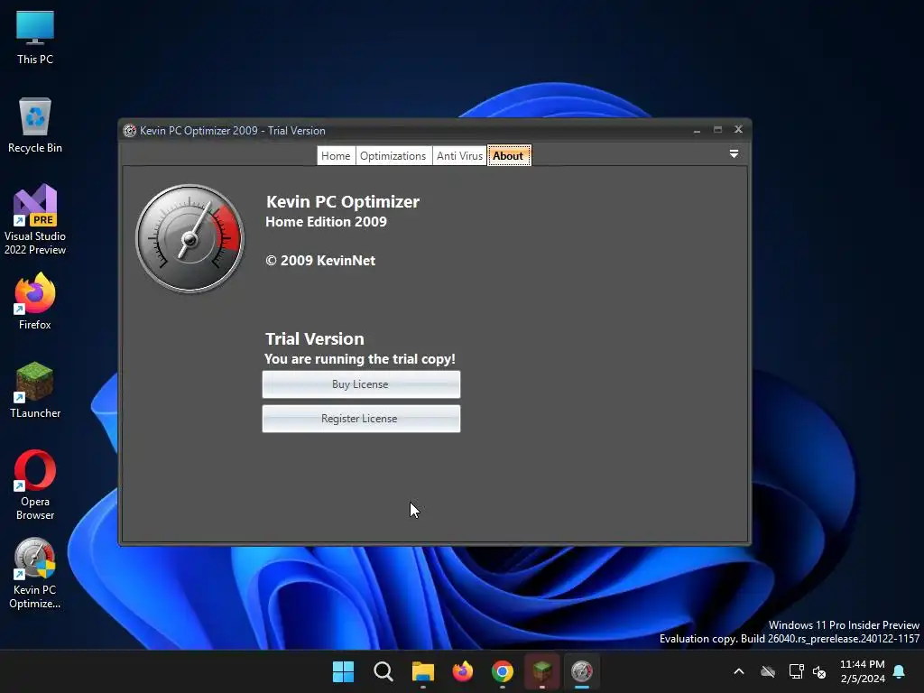Select the About tab
924x693 pixels.
click(509, 155)
